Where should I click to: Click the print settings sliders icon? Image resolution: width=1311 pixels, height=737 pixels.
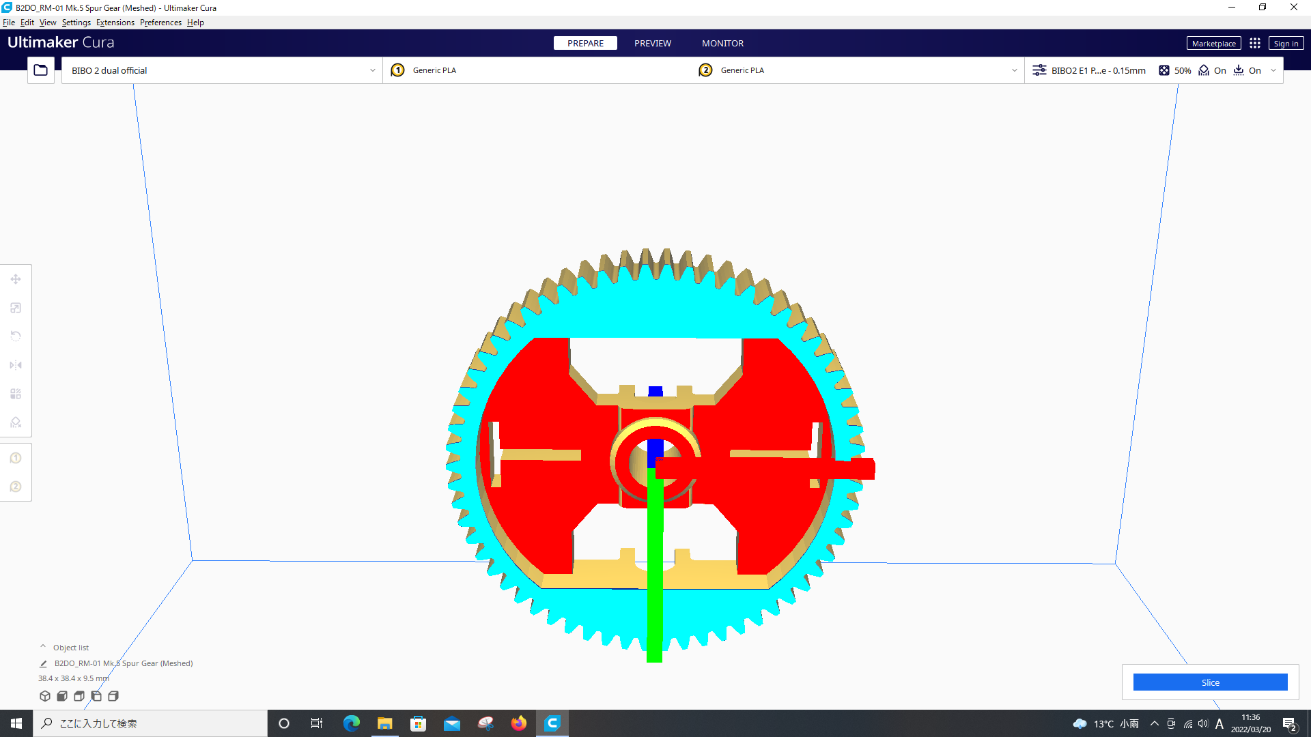click(x=1039, y=70)
